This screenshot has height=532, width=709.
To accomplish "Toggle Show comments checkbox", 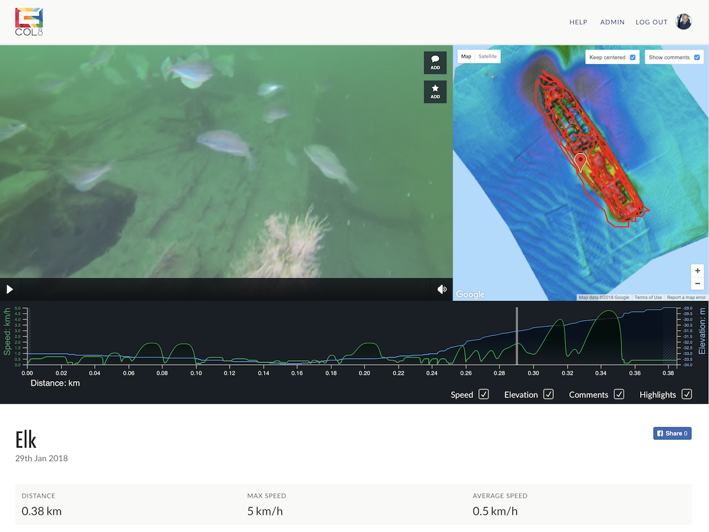I will [x=697, y=57].
